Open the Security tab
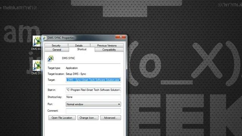 (56, 45)
